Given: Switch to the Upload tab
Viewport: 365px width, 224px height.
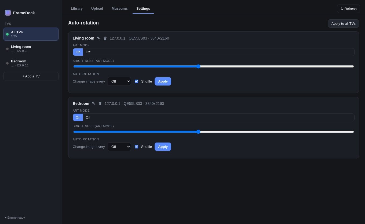Looking at the screenshot, I should click(x=97, y=8).
